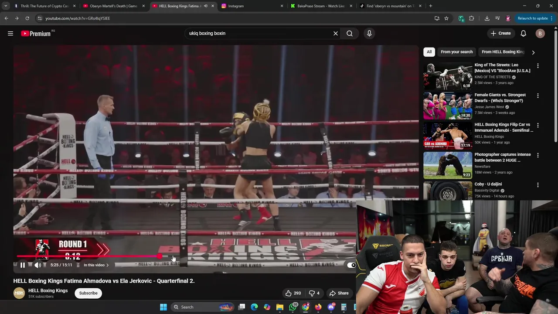Bookmark this page with the star

446,18
